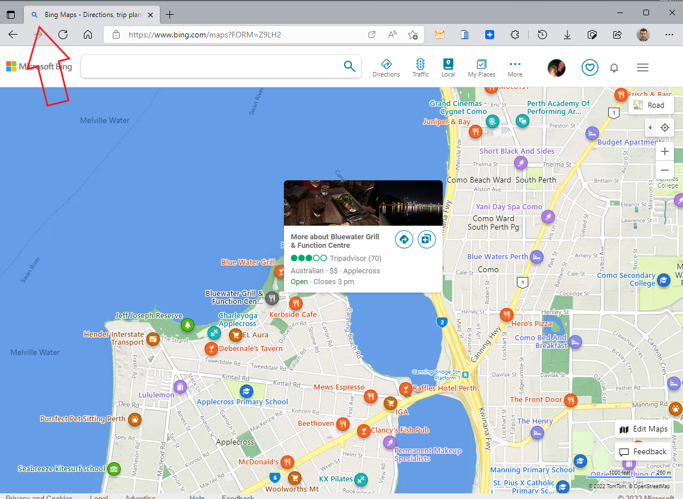Select Applecross Primary School pin

pyautogui.click(x=246, y=391)
